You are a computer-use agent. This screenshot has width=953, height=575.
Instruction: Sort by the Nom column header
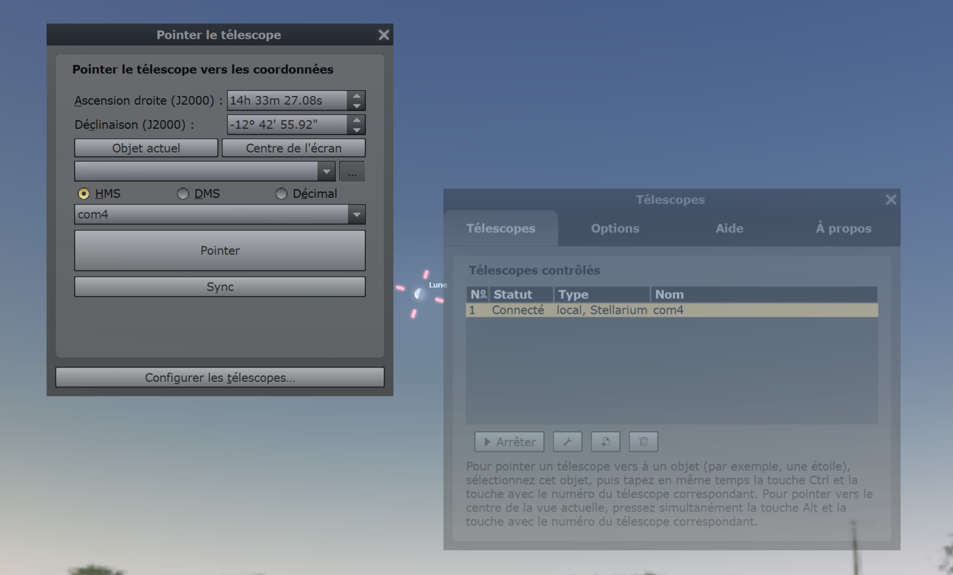tap(764, 294)
